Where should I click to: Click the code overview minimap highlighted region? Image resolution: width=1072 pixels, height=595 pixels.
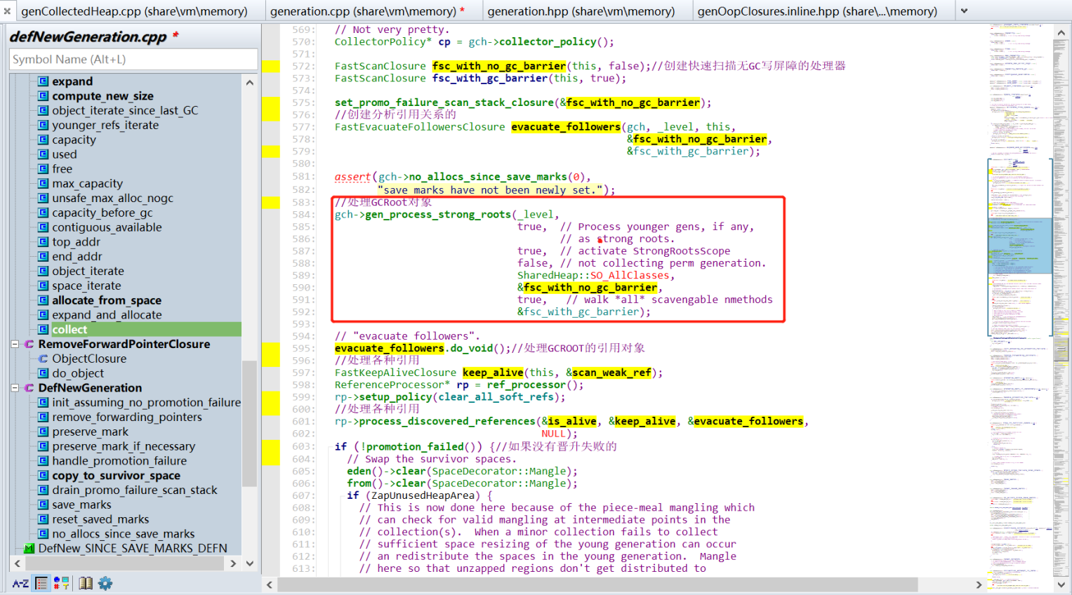coord(1020,246)
